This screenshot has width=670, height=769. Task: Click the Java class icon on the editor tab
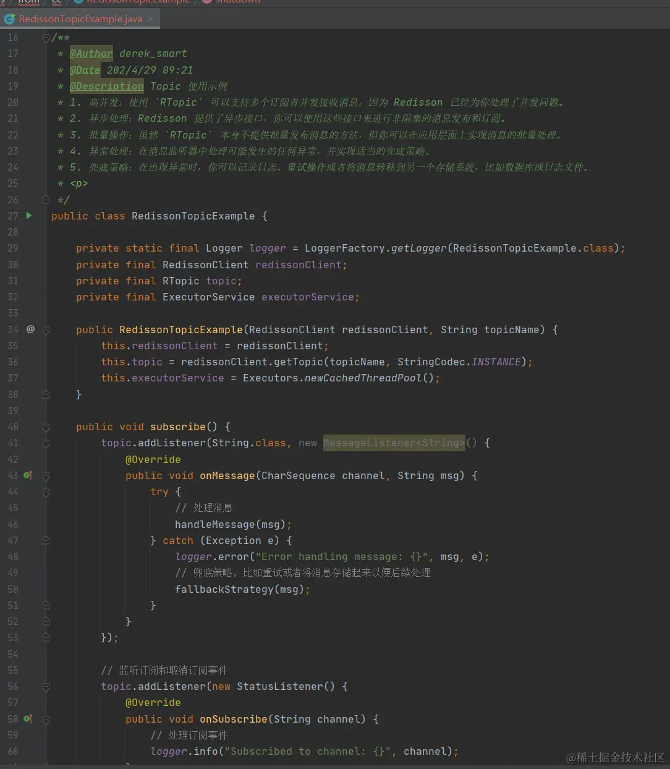9,19
